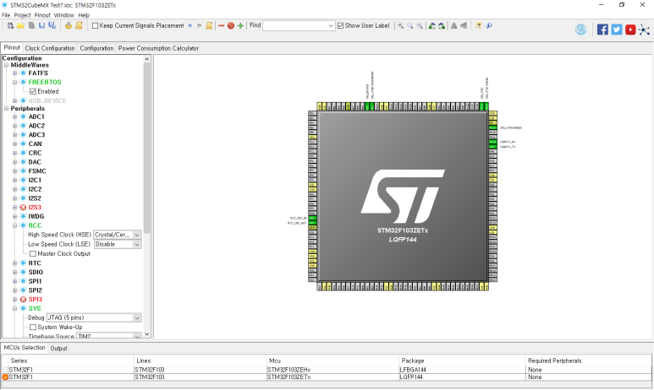Image resolution: width=654 pixels, height=390 pixels.
Task: Select the Output tab at bottom
Action: pos(58,349)
